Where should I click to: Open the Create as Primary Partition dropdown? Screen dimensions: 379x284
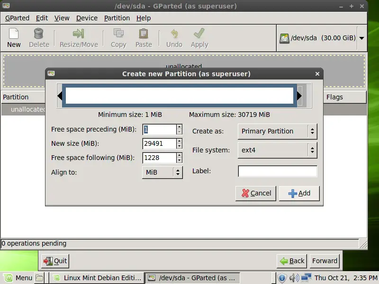click(x=278, y=132)
